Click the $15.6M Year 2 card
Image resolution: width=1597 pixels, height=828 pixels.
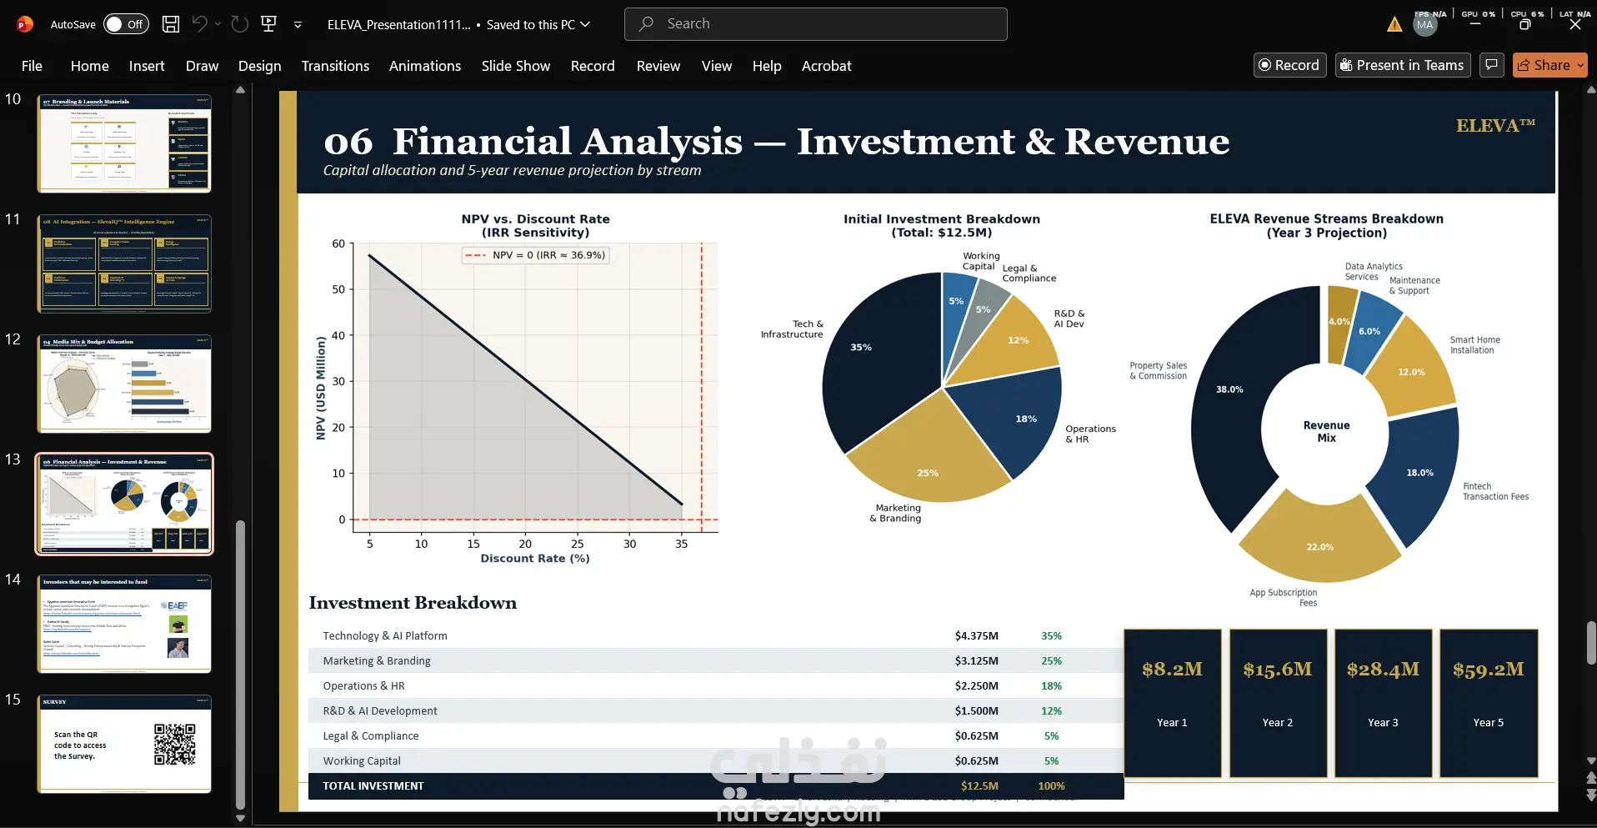[x=1278, y=703]
